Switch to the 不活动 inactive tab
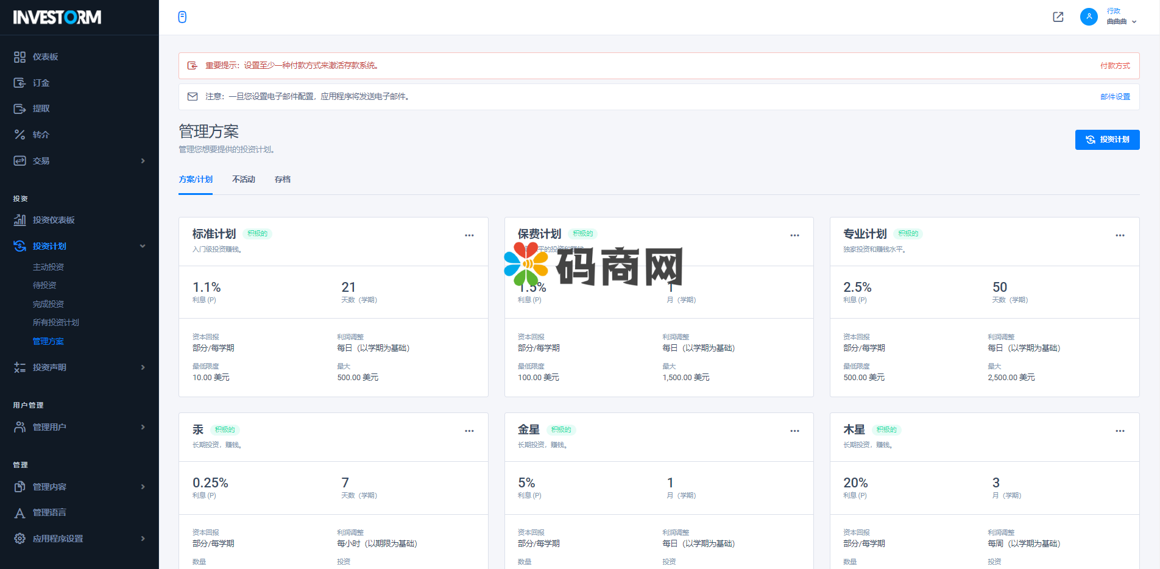Image resolution: width=1160 pixels, height=569 pixels. tap(243, 179)
